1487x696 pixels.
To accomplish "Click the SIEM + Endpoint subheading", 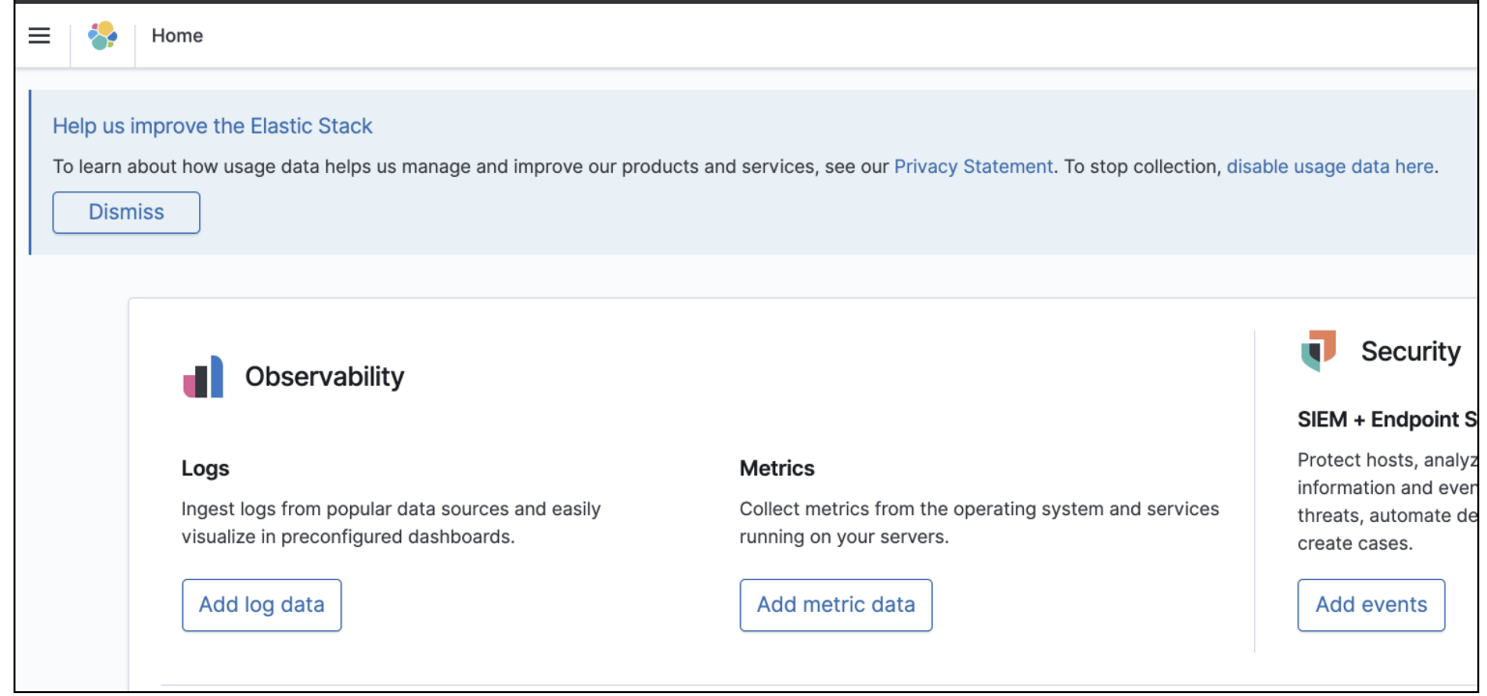I will [x=1387, y=420].
